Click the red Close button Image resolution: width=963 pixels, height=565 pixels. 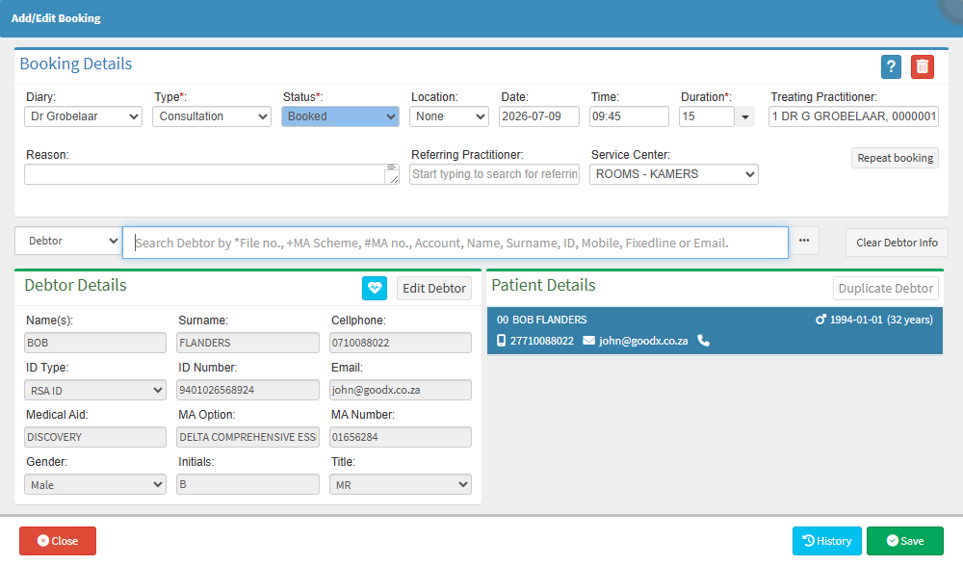58,540
